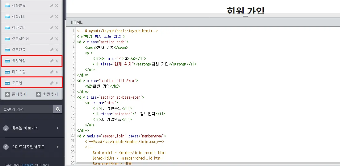This screenshot has width=340, height=166.
Task: Click the pencil edit icon for 로그인
Action: 52,83
